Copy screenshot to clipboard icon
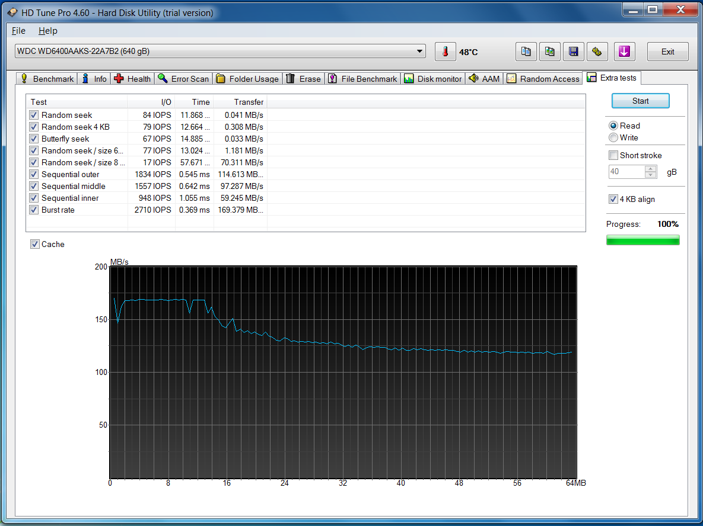This screenshot has height=526, width=703. [550, 52]
